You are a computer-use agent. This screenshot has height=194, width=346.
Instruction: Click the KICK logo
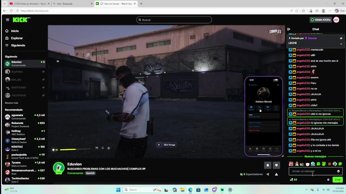pyautogui.click(x=21, y=20)
